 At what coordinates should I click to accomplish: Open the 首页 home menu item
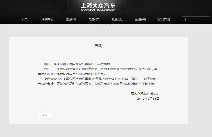point(25,19)
